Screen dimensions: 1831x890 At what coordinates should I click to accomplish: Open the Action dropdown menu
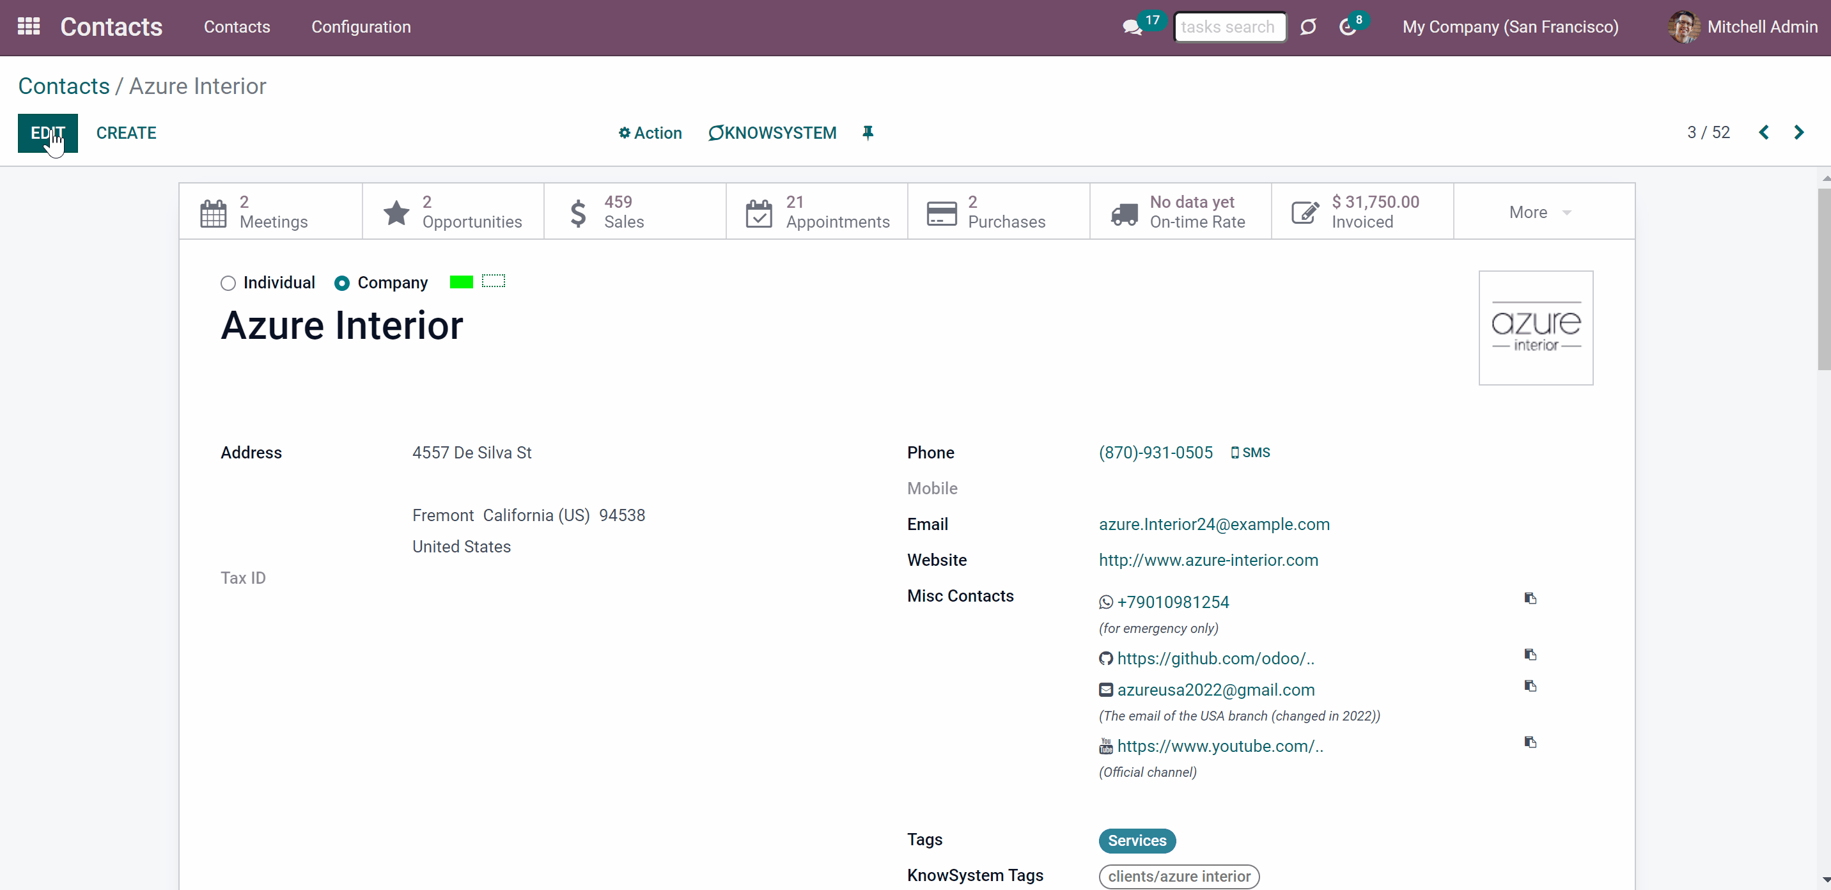coord(650,133)
